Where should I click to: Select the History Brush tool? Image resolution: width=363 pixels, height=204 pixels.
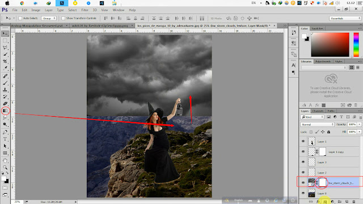5,97
